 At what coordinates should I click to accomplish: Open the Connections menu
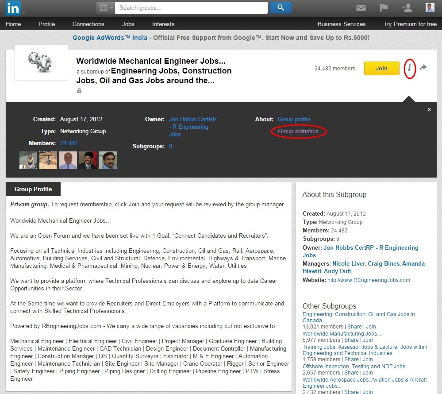click(88, 24)
